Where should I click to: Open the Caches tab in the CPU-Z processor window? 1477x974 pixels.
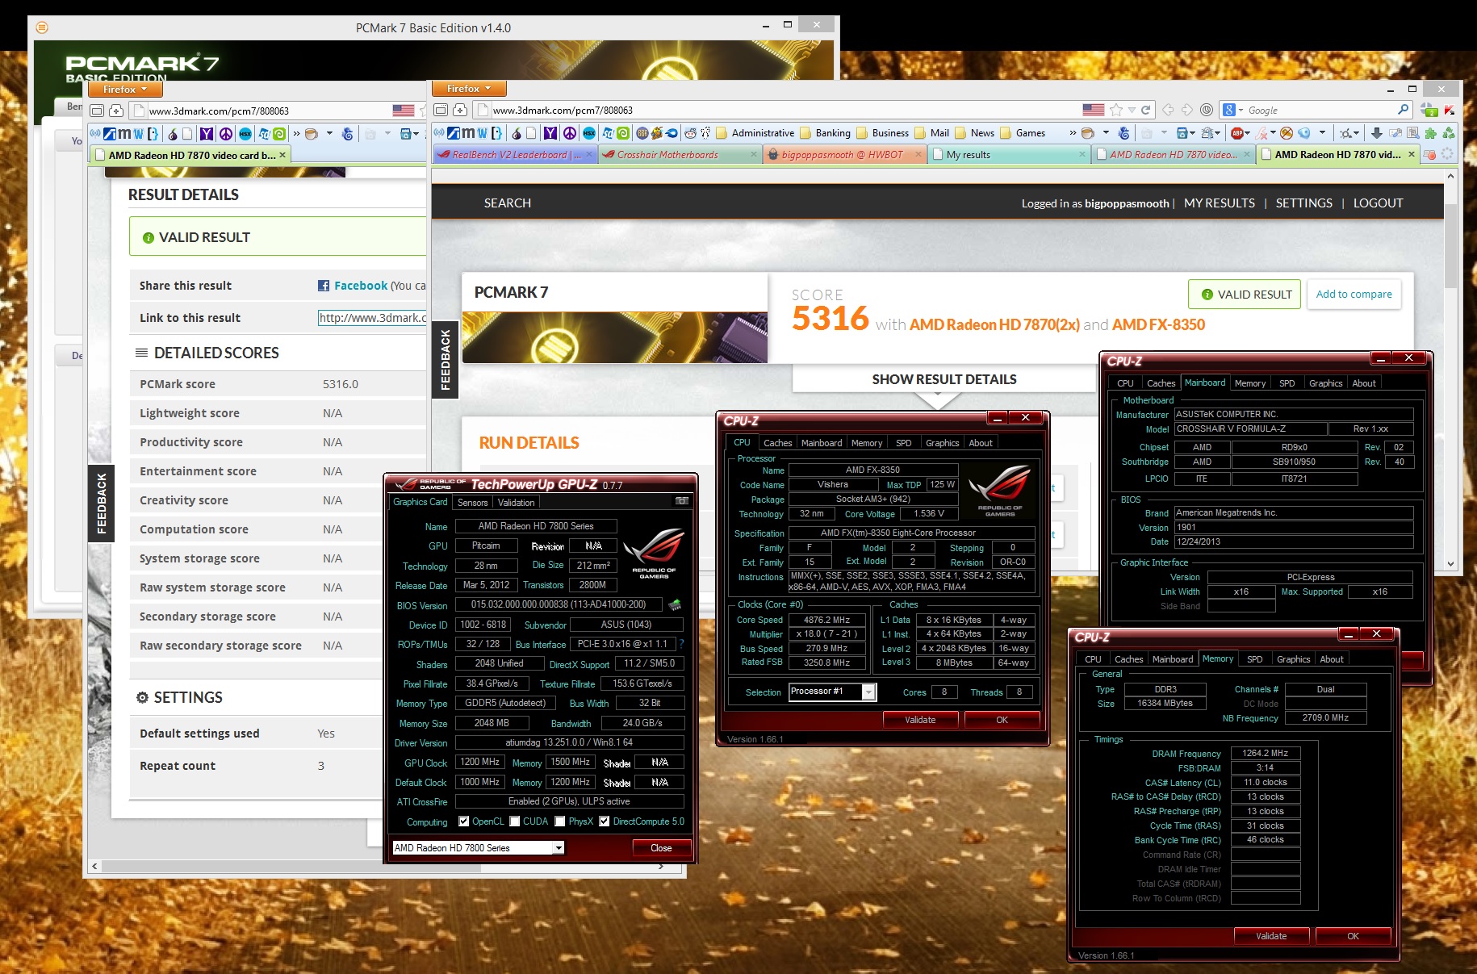point(777,443)
